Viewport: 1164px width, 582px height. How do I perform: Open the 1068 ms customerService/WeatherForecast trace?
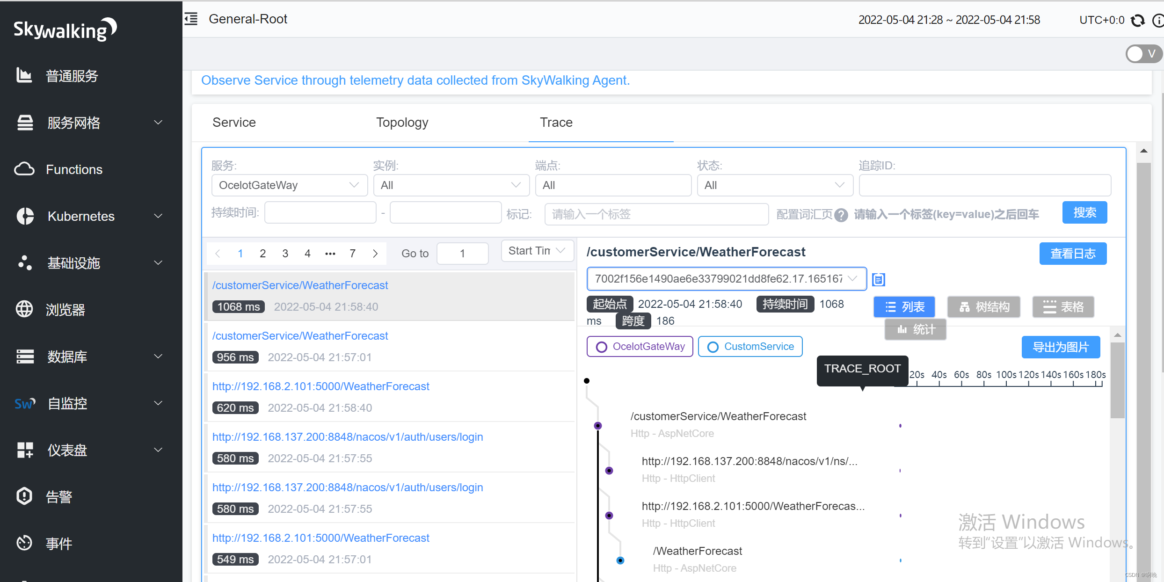[390, 296]
